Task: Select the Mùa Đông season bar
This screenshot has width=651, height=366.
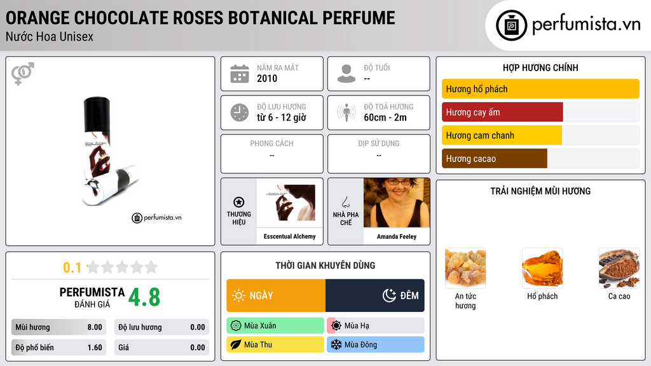Action: pyautogui.click(x=376, y=345)
